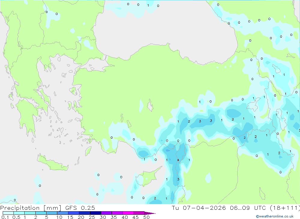Select the 5–10 mm legend swatch

click(52, 213)
